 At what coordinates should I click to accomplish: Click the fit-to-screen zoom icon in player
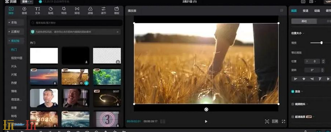[267, 121]
